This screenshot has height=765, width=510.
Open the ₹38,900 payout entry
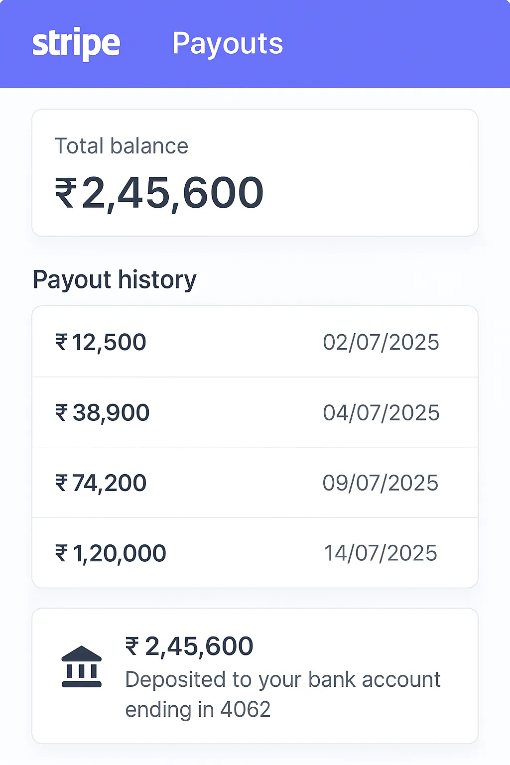point(102,412)
